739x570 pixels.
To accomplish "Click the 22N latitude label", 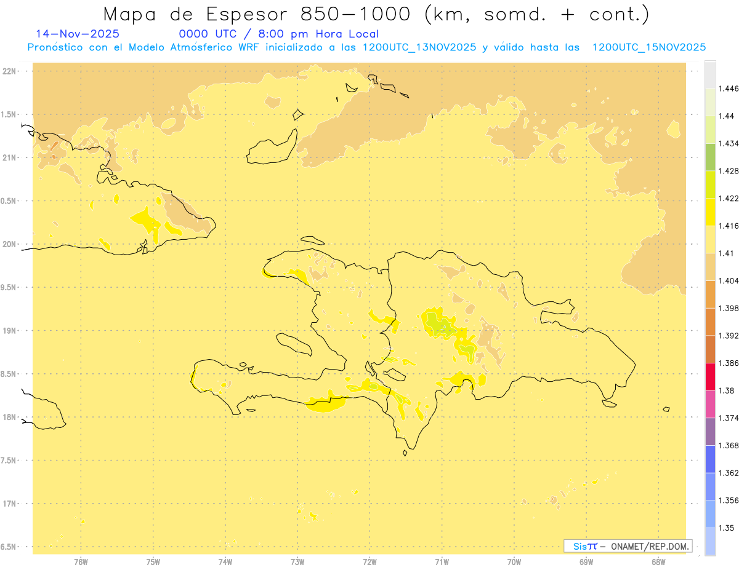I will (10, 71).
